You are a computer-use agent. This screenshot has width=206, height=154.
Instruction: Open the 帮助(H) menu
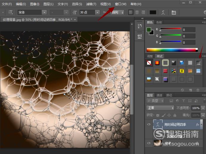click(x=136, y=4)
